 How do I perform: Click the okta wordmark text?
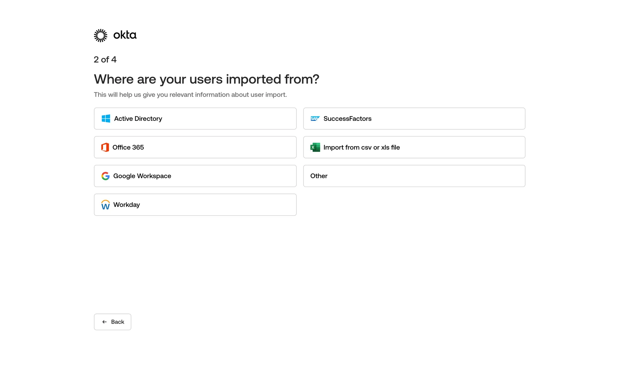click(x=125, y=35)
